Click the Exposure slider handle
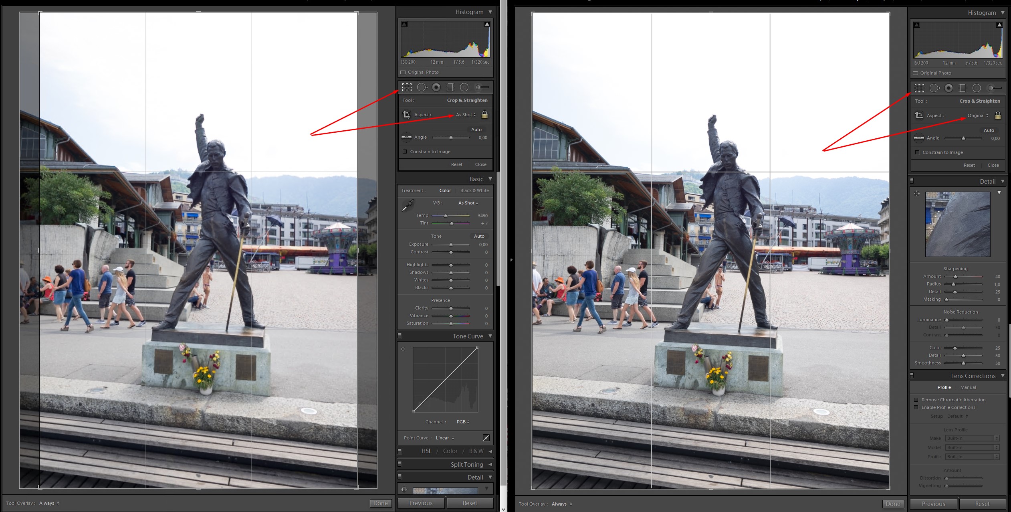Screen dimensions: 1011x512 tap(451, 245)
